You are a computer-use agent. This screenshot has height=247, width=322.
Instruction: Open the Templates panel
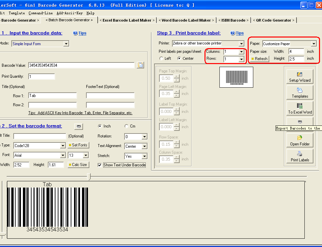coord(299,92)
